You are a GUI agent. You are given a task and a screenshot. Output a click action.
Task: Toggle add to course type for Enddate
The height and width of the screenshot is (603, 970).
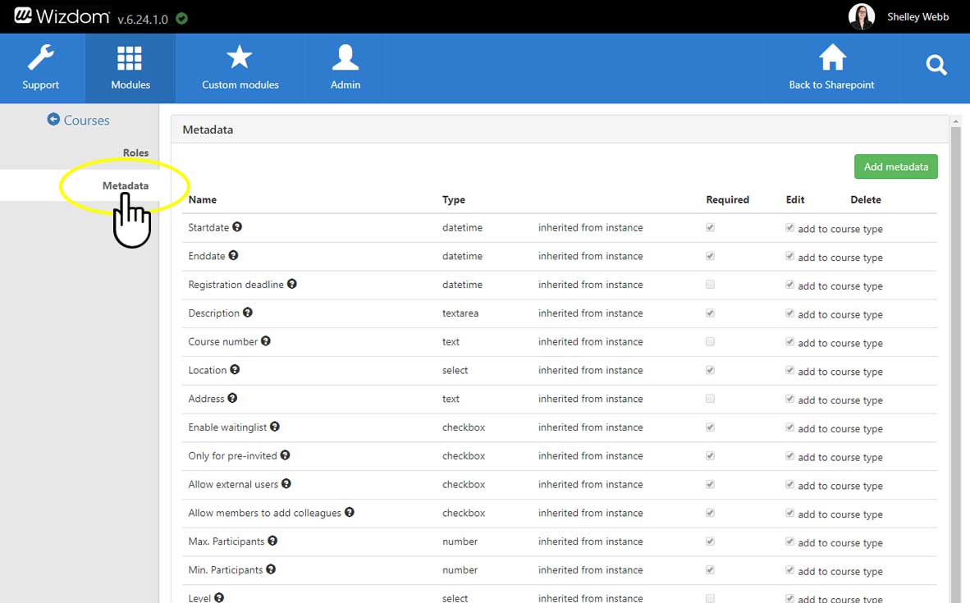789,256
